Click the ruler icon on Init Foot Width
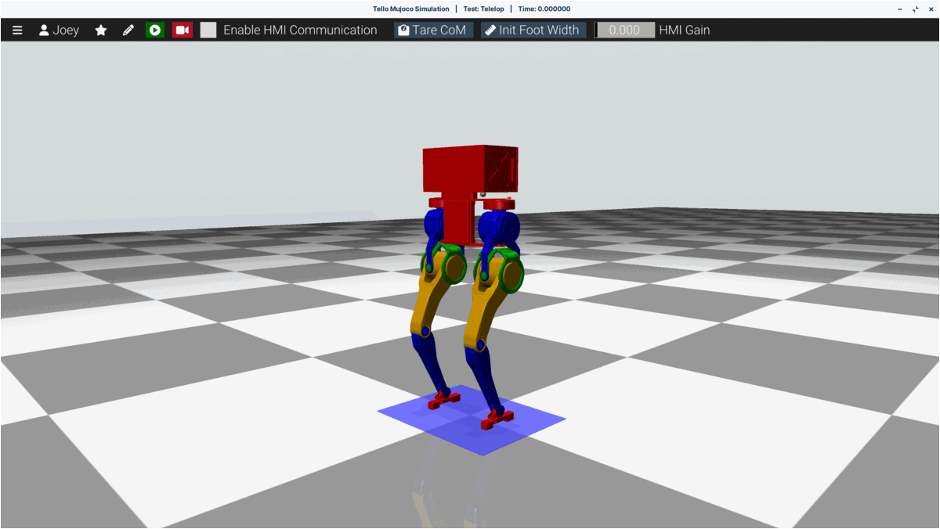This screenshot has height=529, width=940. tap(490, 31)
